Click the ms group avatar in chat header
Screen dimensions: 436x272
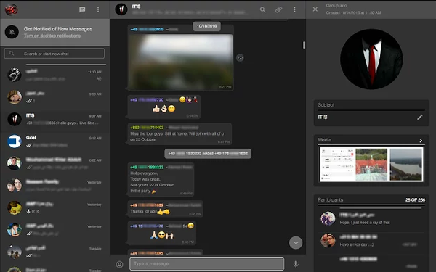coord(121,9)
